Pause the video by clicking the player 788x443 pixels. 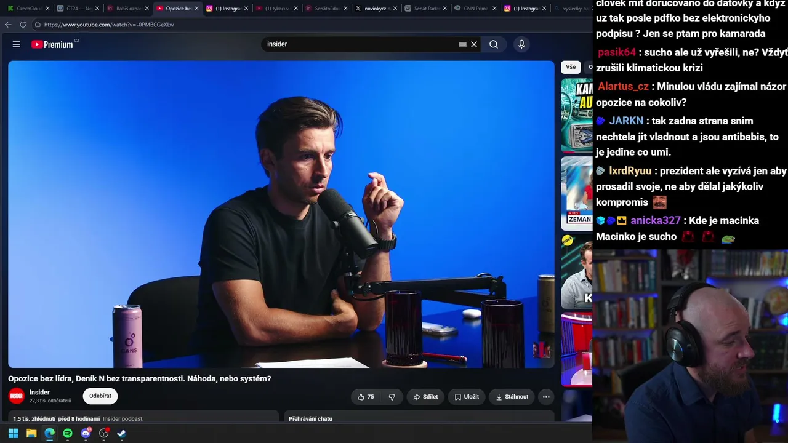pos(281,214)
